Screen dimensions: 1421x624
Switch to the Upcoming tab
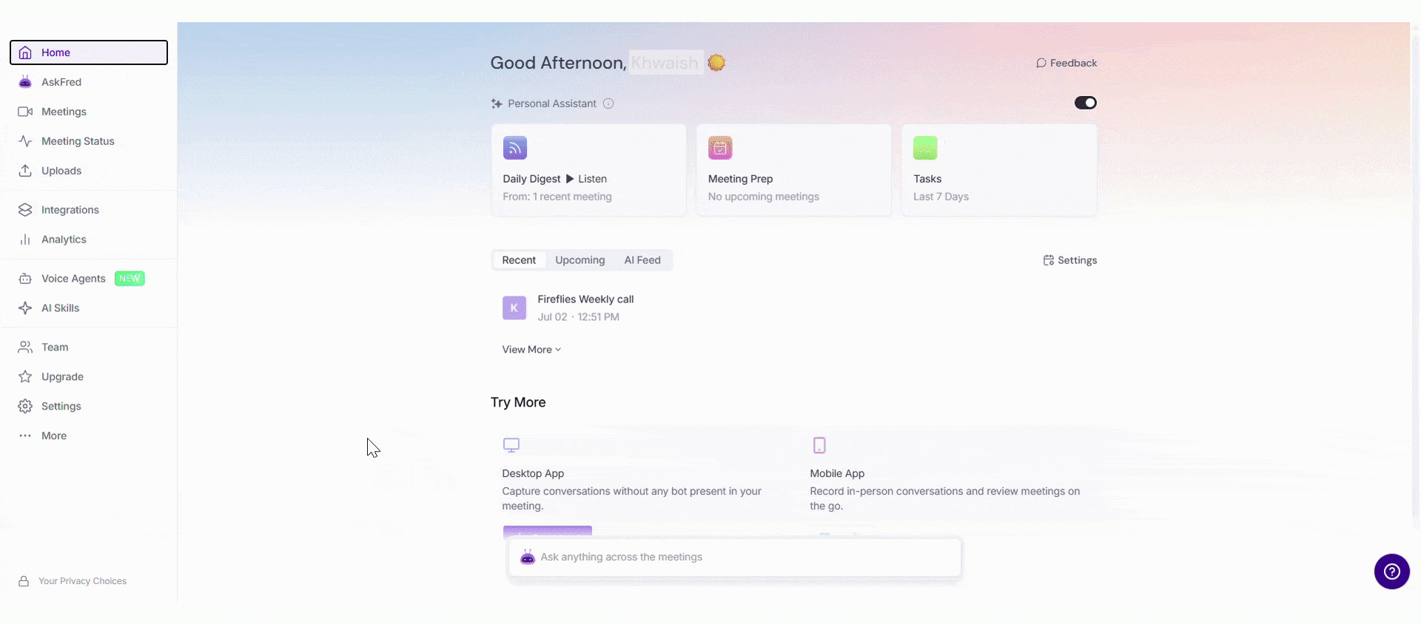[x=580, y=260]
